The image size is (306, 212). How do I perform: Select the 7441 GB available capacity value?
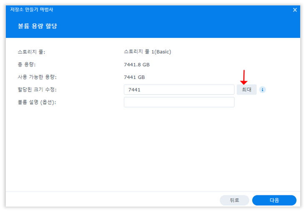point(135,77)
